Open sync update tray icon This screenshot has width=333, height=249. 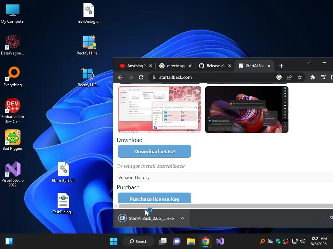[286, 241]
